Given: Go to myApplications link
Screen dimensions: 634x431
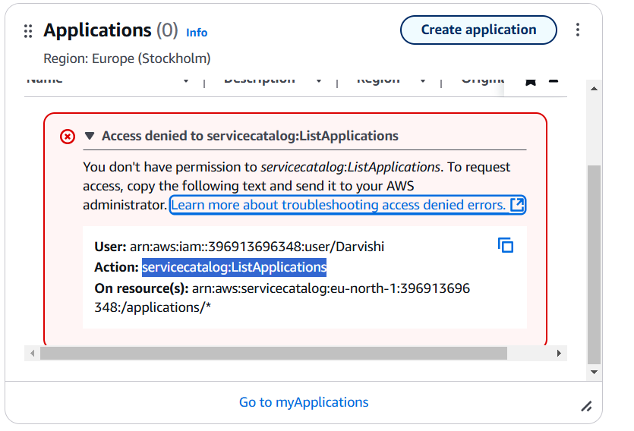Looking at the screenshot, I should tap(304, 402).
